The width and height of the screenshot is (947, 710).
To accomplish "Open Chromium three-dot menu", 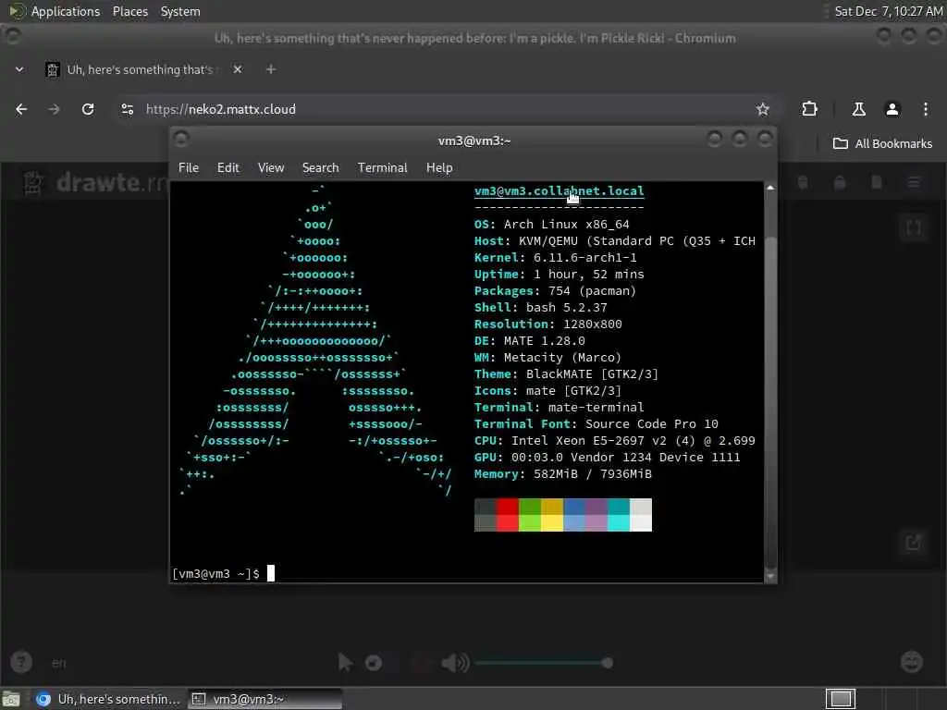I will [x=926, y=109].
